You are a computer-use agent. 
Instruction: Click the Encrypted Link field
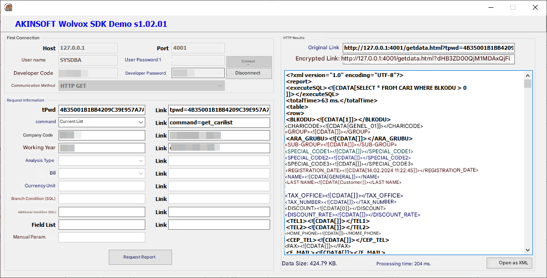[428, 59]
